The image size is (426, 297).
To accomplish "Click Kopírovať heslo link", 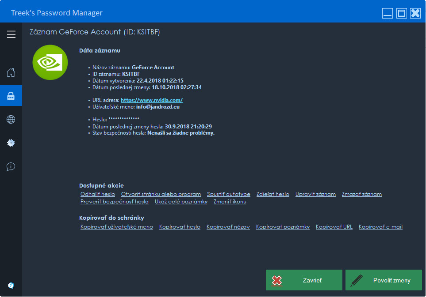I will 180,227.
